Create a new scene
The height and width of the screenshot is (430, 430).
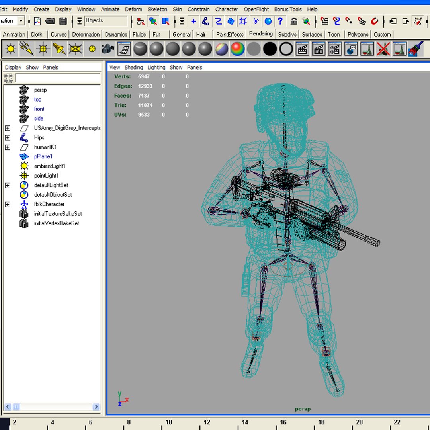coord(37,21)
